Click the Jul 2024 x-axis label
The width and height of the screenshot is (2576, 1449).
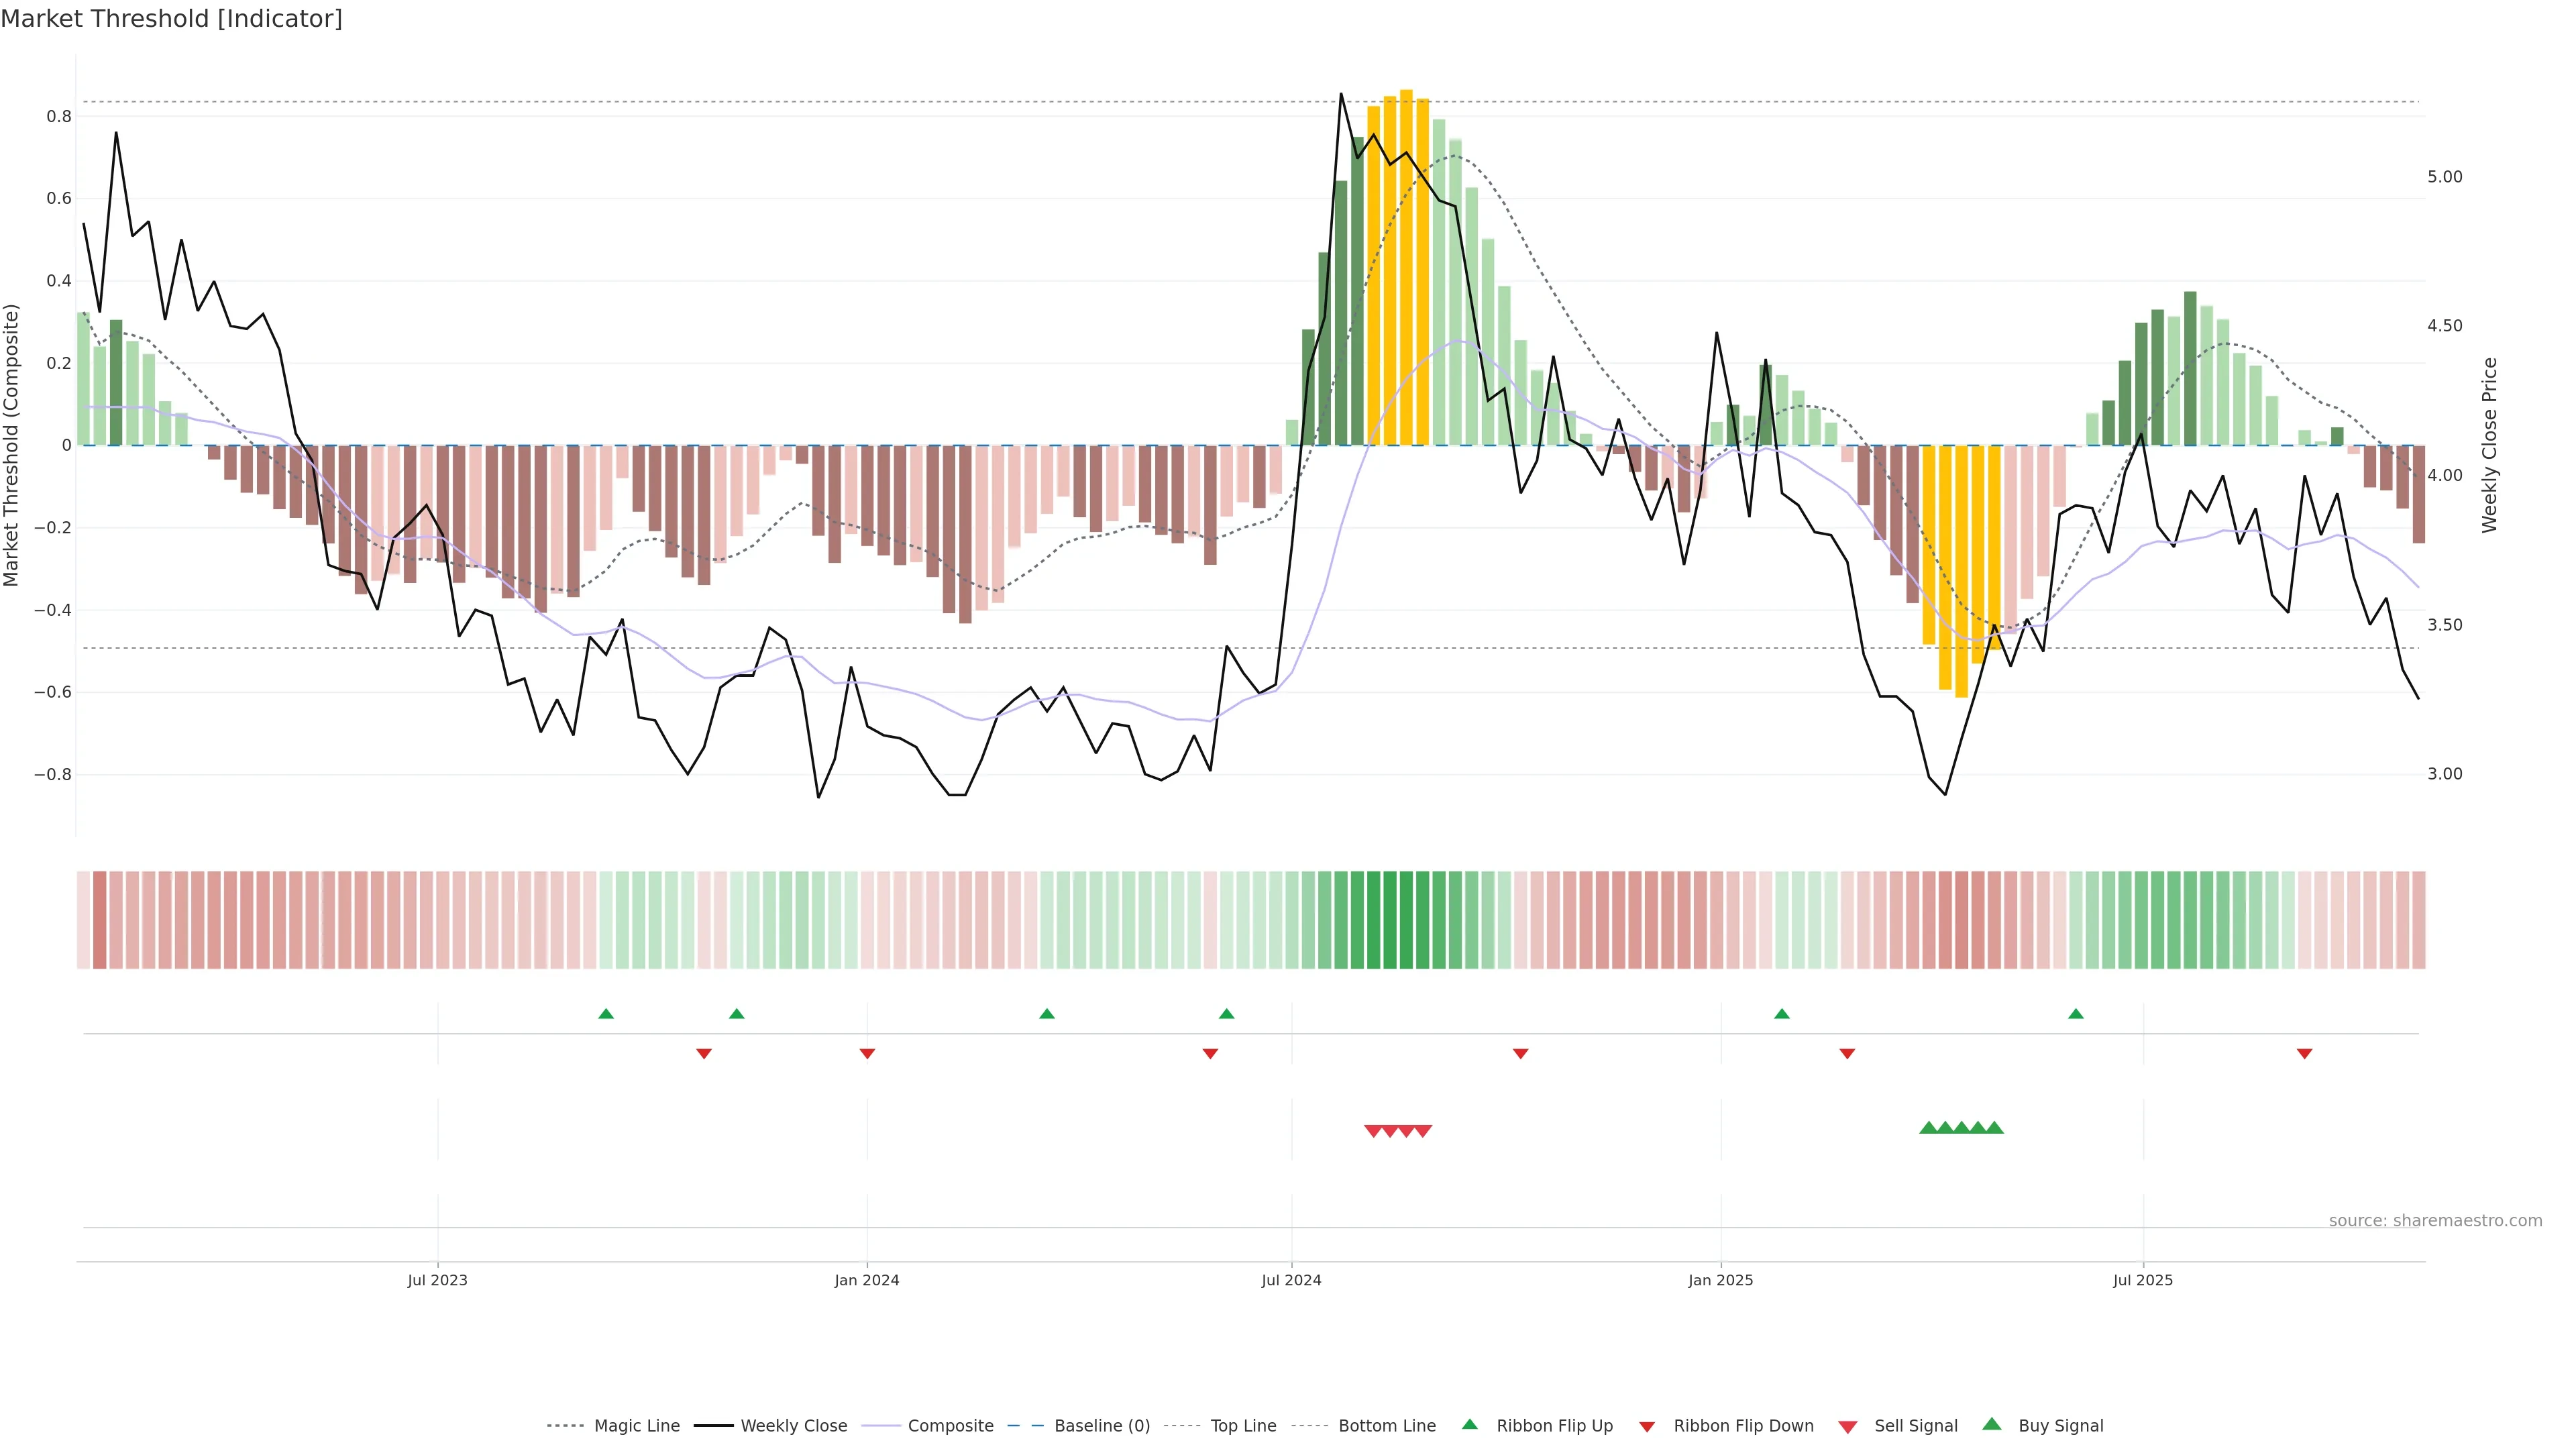(1291, 1280)
